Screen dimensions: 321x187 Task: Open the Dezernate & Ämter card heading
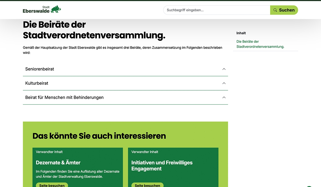click(58, 162)
